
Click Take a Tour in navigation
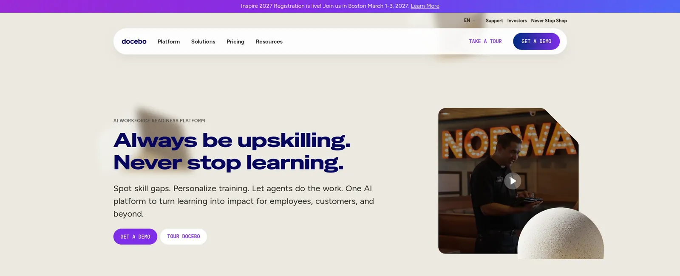[x=485, y=41]
